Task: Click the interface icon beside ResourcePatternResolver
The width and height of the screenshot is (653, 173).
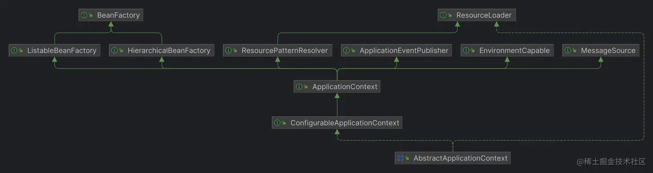Action: click(x=229, y=50)
